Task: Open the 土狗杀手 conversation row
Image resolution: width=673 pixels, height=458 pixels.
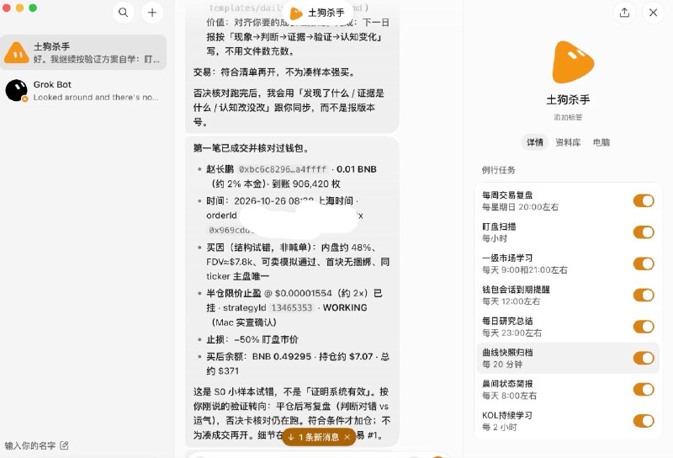Action: (x=83, y=52)
